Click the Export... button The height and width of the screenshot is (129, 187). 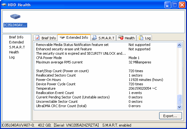coord(170,116)
